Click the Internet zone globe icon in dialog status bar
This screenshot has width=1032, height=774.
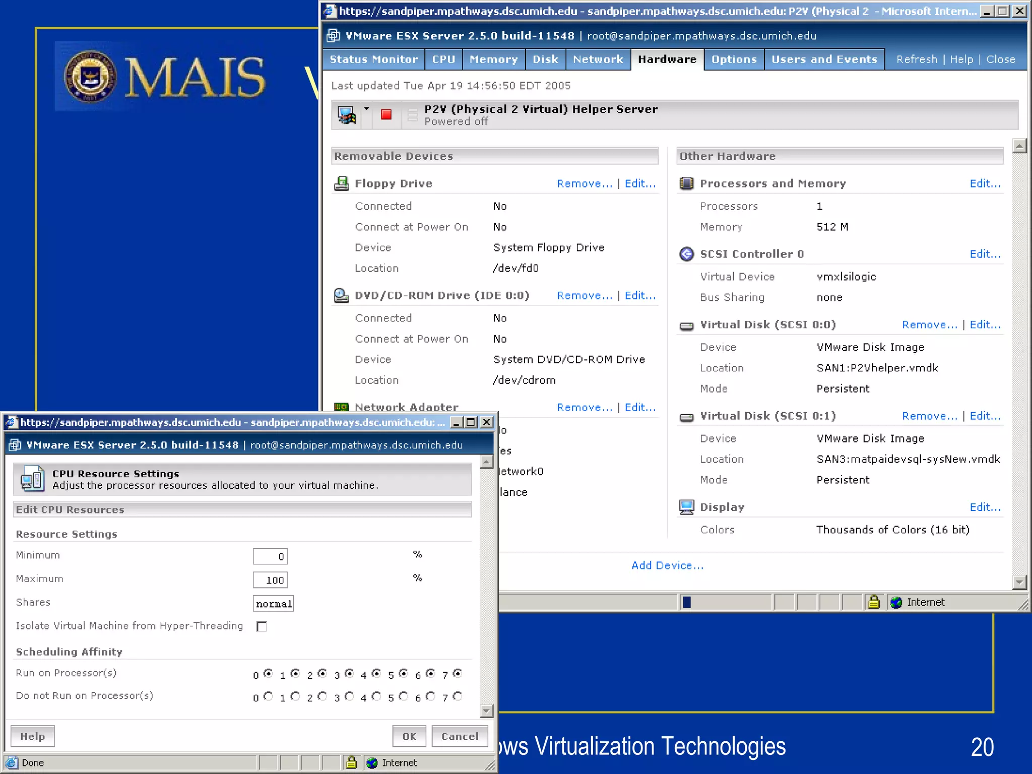[372, 763]
